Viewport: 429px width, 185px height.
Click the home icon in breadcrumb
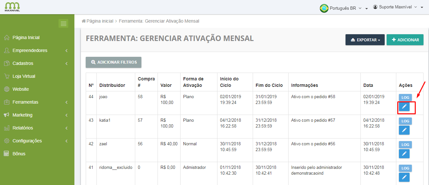click(x=84, y=21)
